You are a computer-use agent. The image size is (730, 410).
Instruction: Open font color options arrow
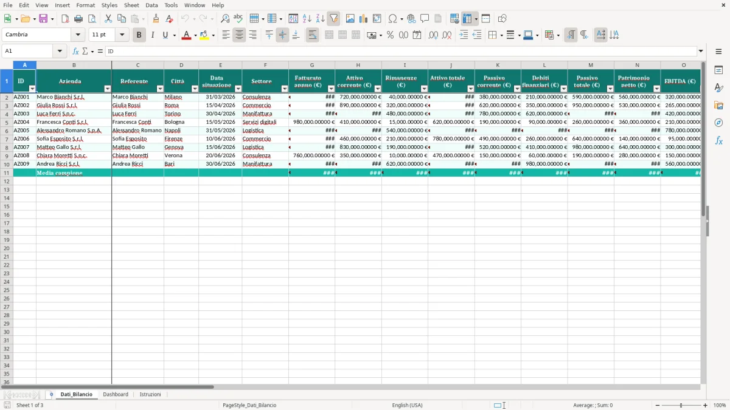(195, 35)
